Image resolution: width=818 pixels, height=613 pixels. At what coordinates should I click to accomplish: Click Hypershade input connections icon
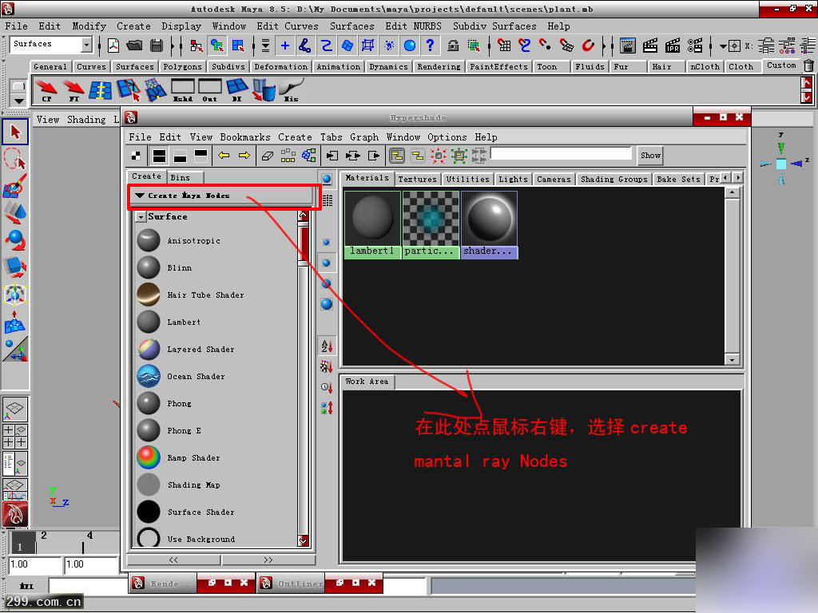(332, 156)
